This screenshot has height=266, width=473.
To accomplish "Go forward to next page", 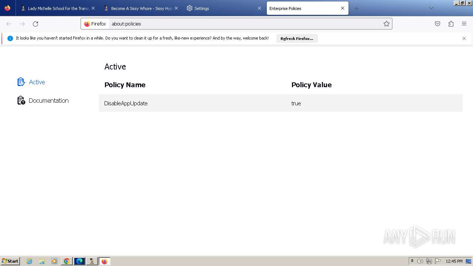I will point(22,24).
